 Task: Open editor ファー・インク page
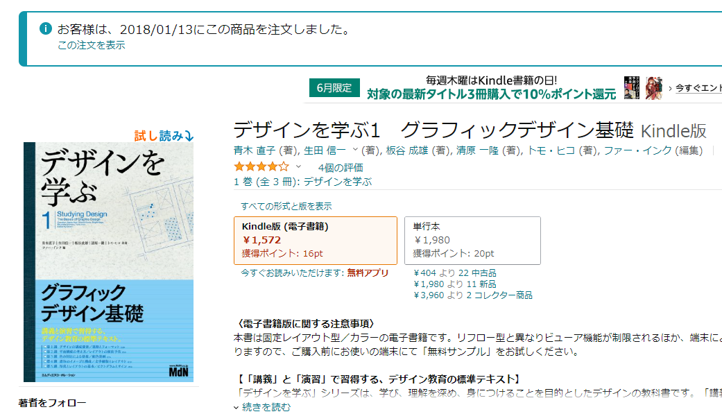[x=638, y=150]
